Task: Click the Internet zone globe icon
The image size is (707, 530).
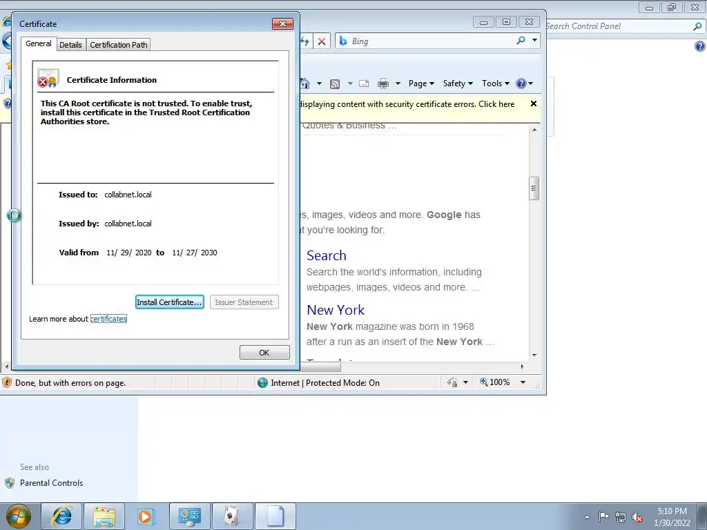Action: pos(262,382)
